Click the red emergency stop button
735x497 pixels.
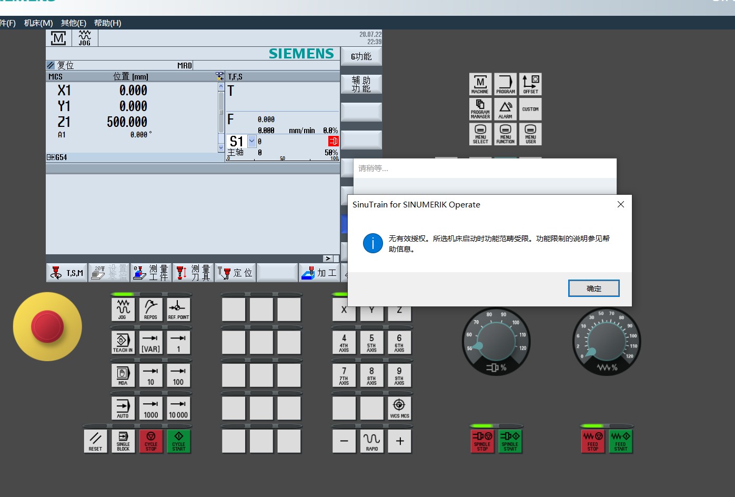pos(47,326)
